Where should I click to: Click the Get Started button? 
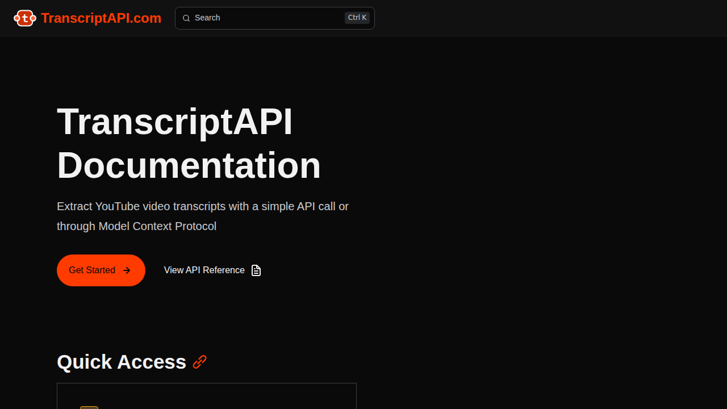click(101, 270)
